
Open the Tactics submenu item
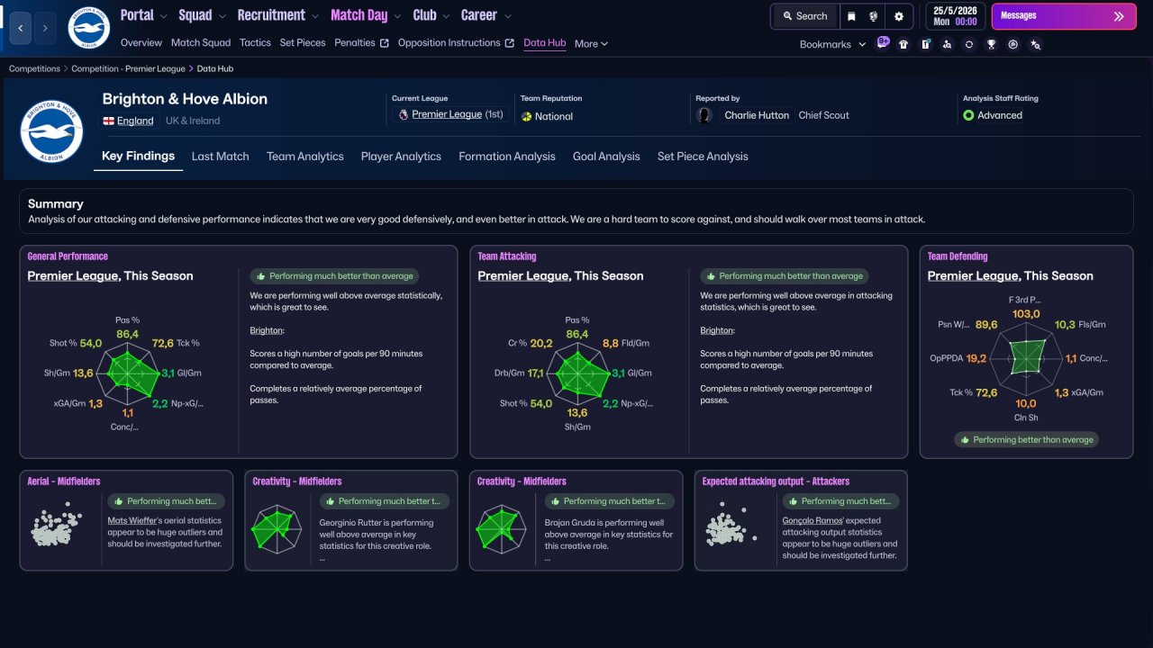pyautogui.click(x=255, y=43)
